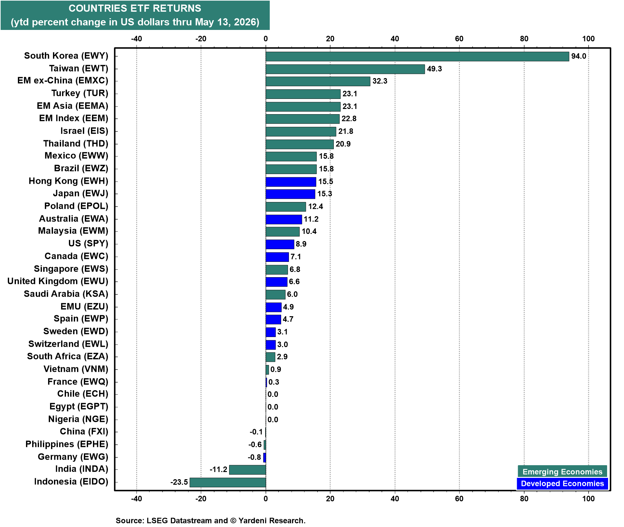Click the EM Asia (EEMA) label
This screenshot has height=527, width=624.
tap(72, 106)
